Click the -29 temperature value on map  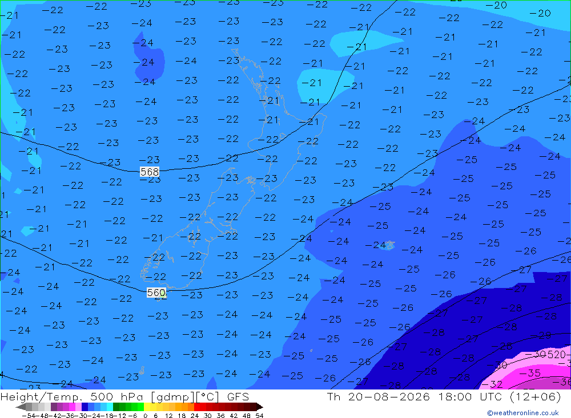click(x=540, y=335)
